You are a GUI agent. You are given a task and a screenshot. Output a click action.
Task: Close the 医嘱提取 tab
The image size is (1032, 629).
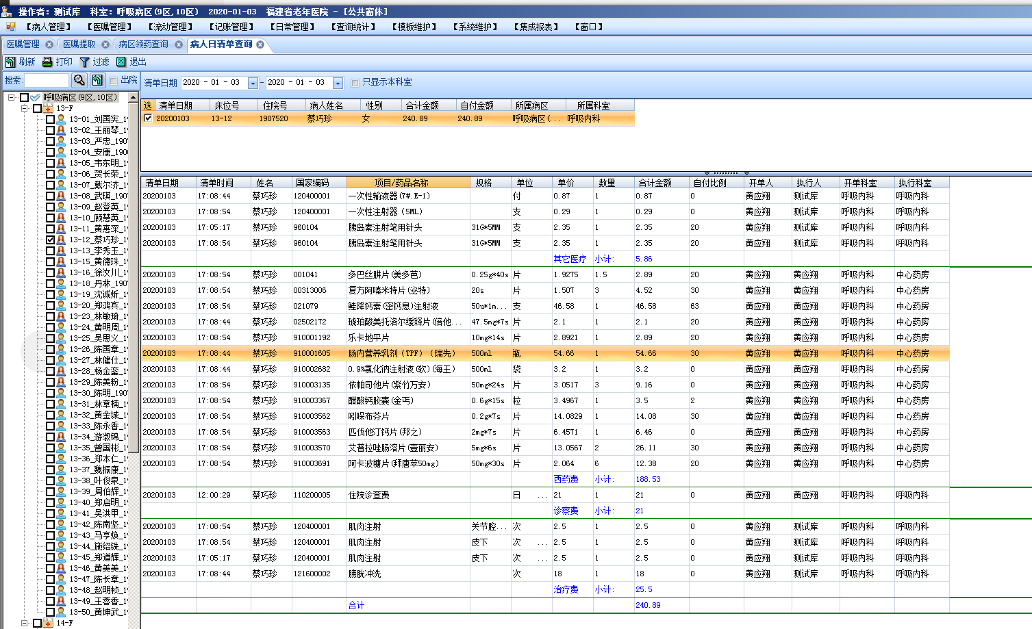[x=105, y=44]
